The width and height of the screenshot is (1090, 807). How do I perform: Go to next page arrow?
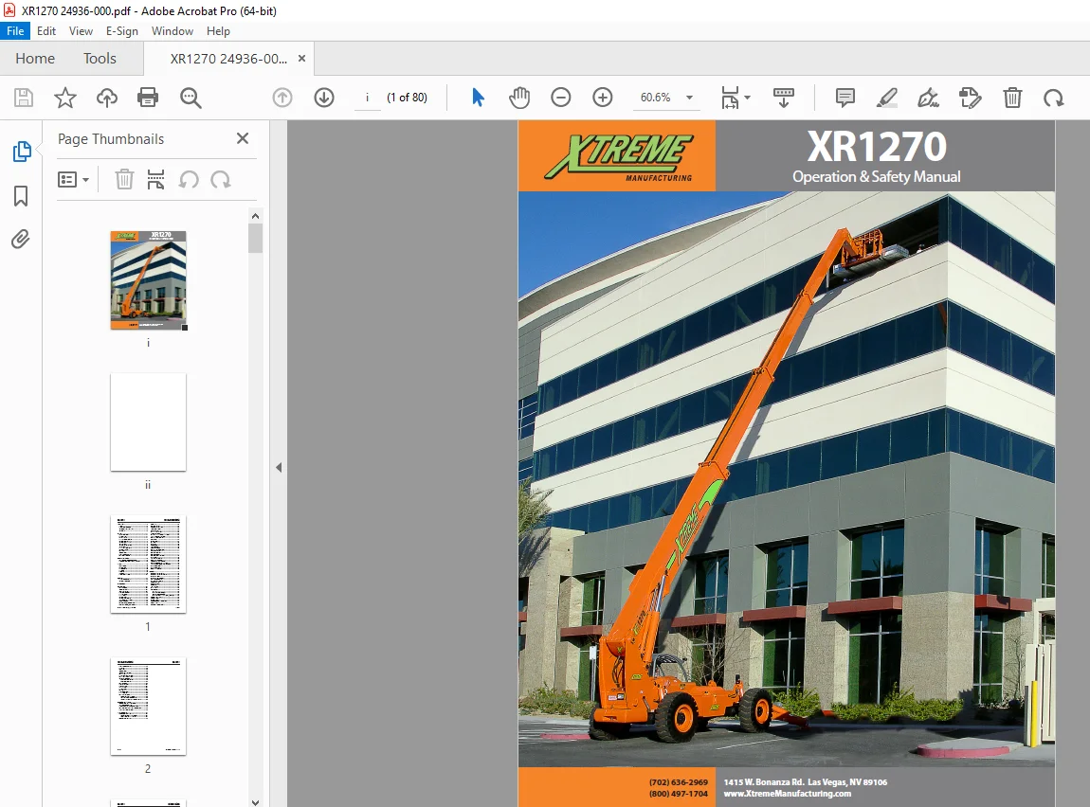tap(324, 98)
